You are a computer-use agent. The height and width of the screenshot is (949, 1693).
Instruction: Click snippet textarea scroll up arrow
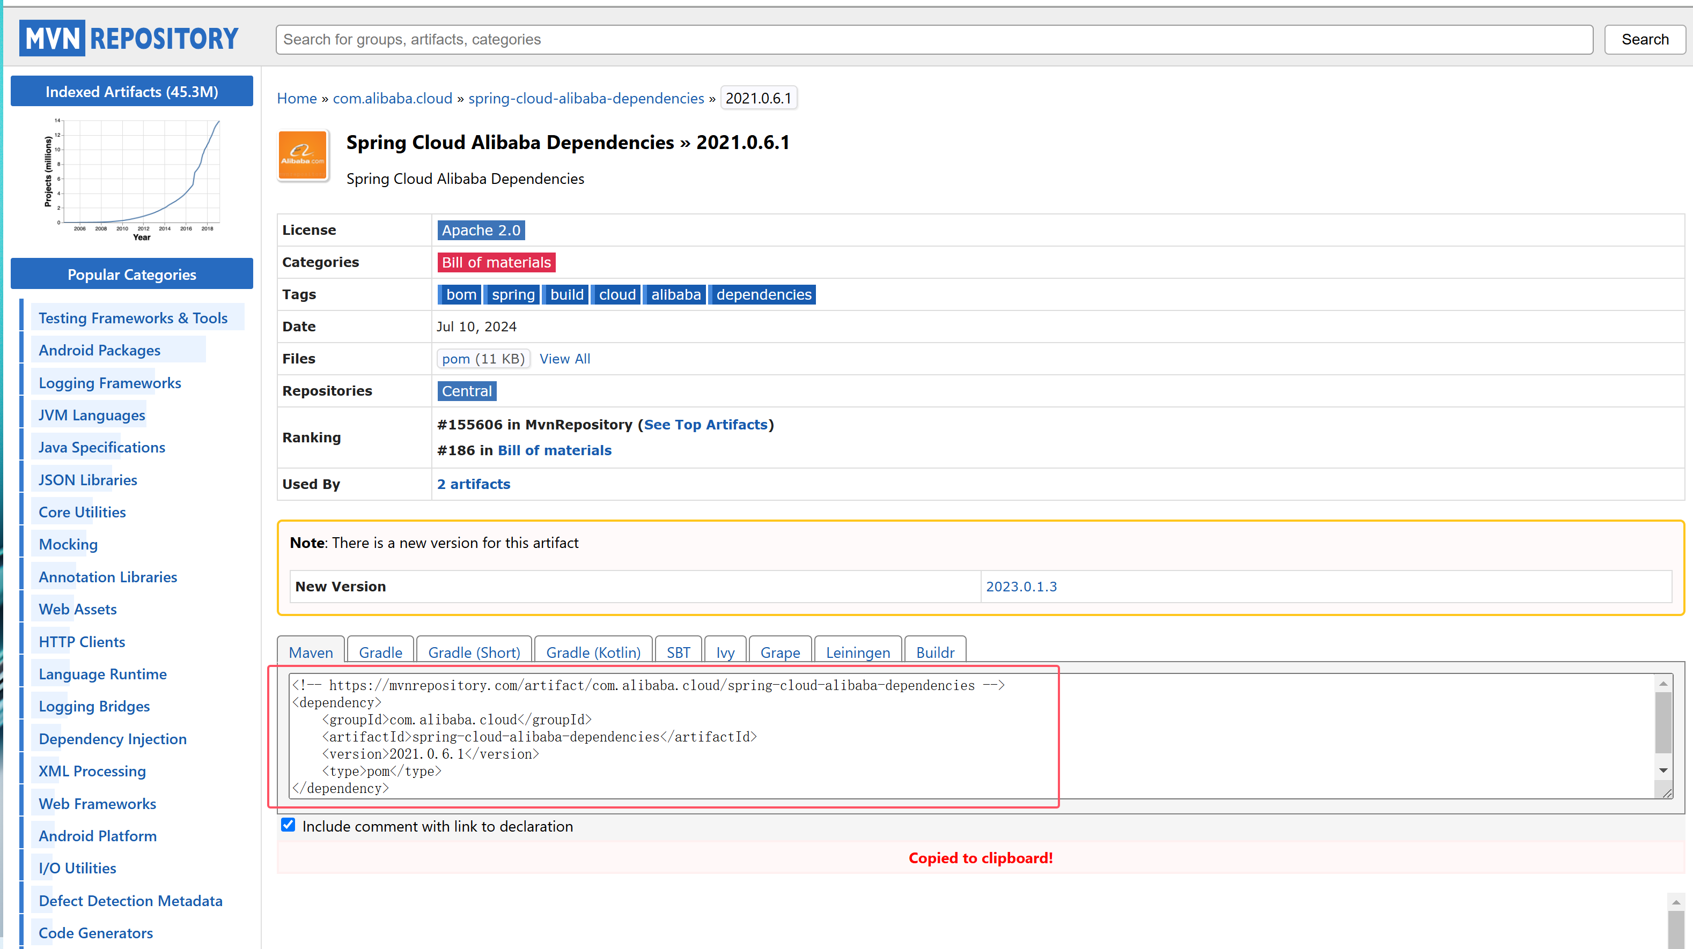coord(1663,684)
